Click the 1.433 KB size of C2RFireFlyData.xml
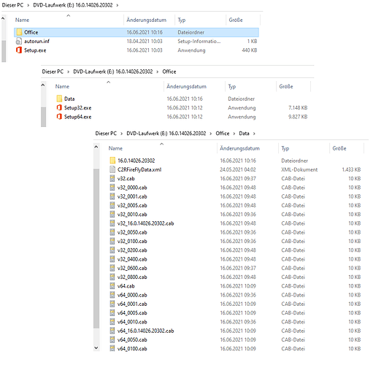This screenshot has width=373, height=365. point(351,169)
